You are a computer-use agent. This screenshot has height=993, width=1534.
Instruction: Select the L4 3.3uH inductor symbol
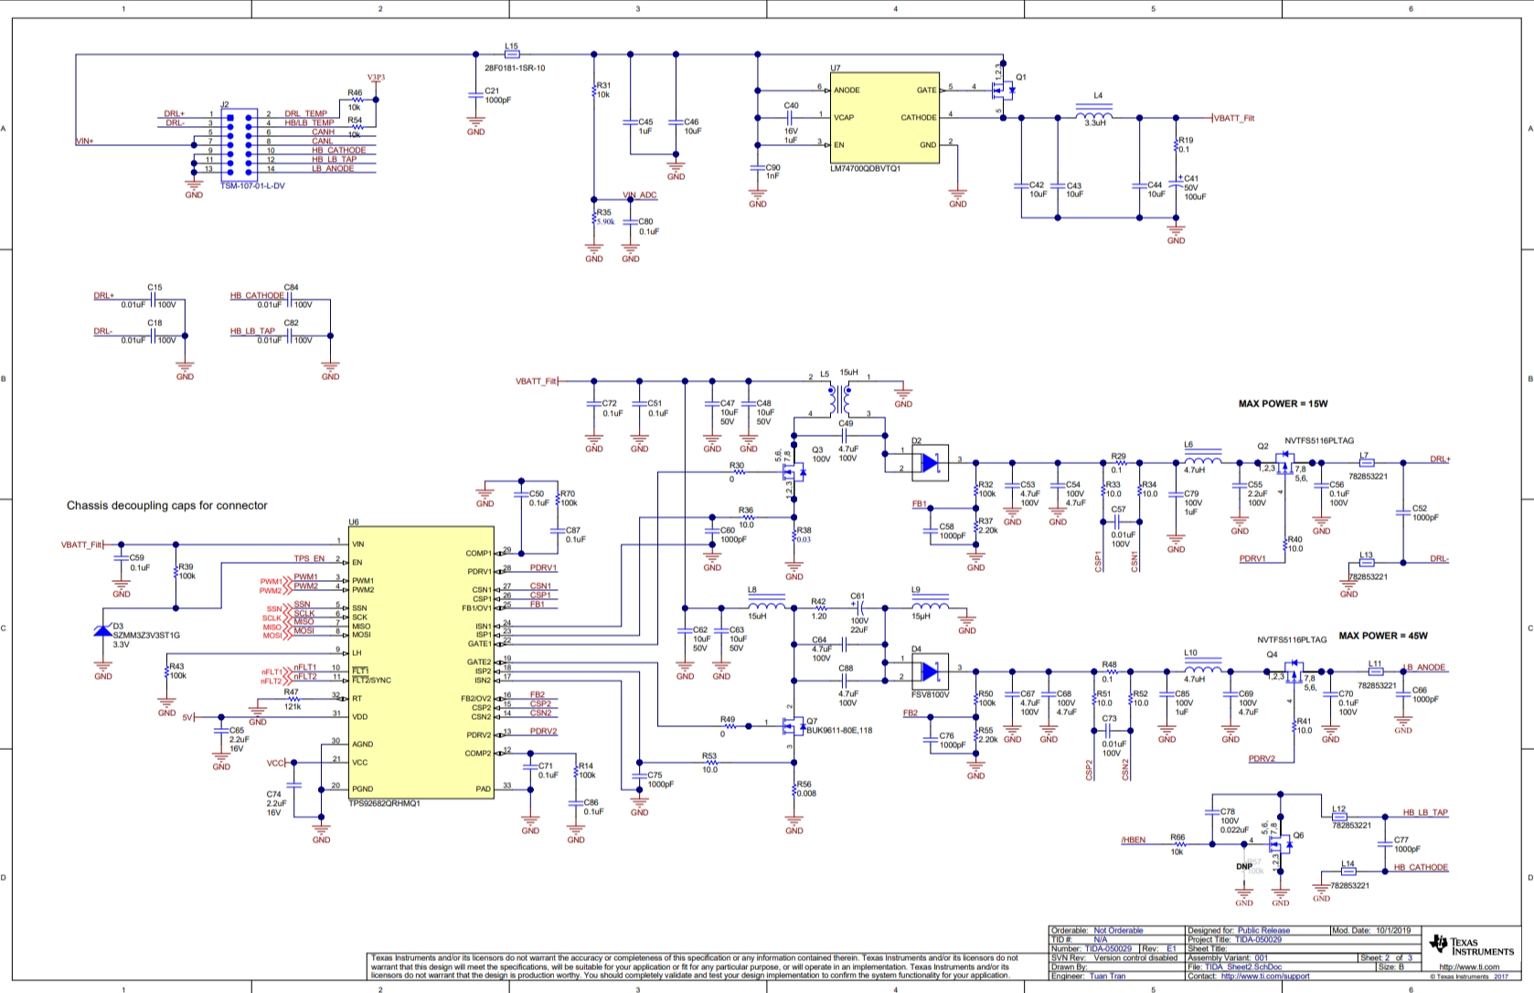pyautogui.click(x=1094, y=116)
